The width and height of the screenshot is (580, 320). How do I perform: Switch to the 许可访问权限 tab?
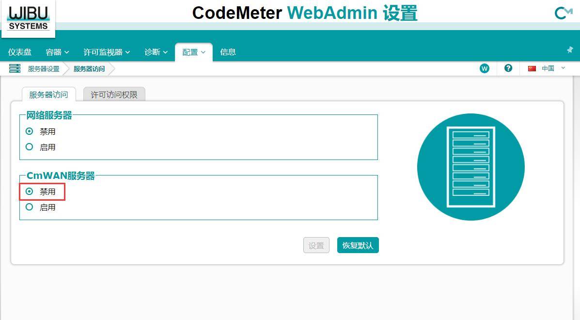tap(114, 95)
